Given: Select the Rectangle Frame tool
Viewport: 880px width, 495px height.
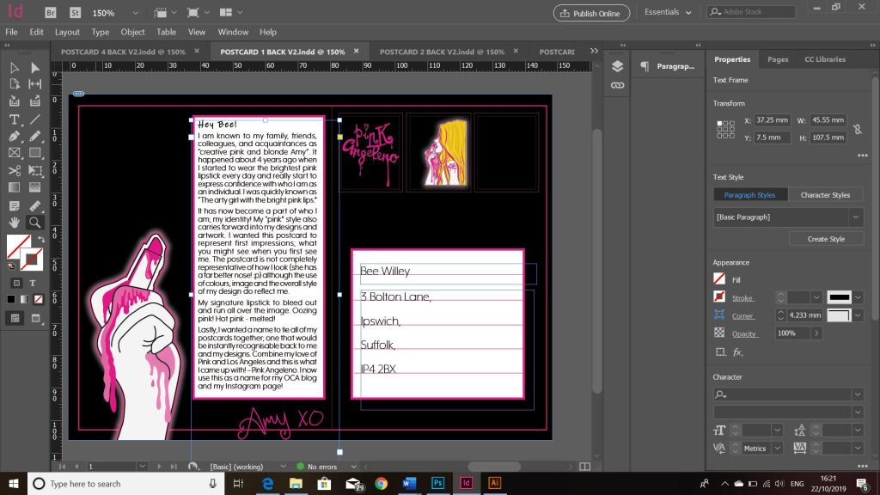Looking at the screenshot, I should (x=15, y=153).
